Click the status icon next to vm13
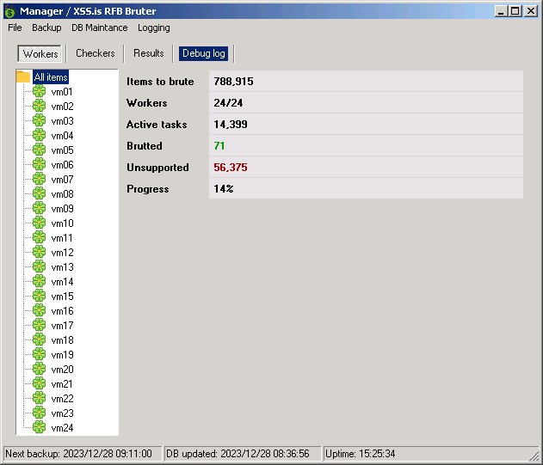This screenshot has width=543, height=465. click(x=39, y=266)
